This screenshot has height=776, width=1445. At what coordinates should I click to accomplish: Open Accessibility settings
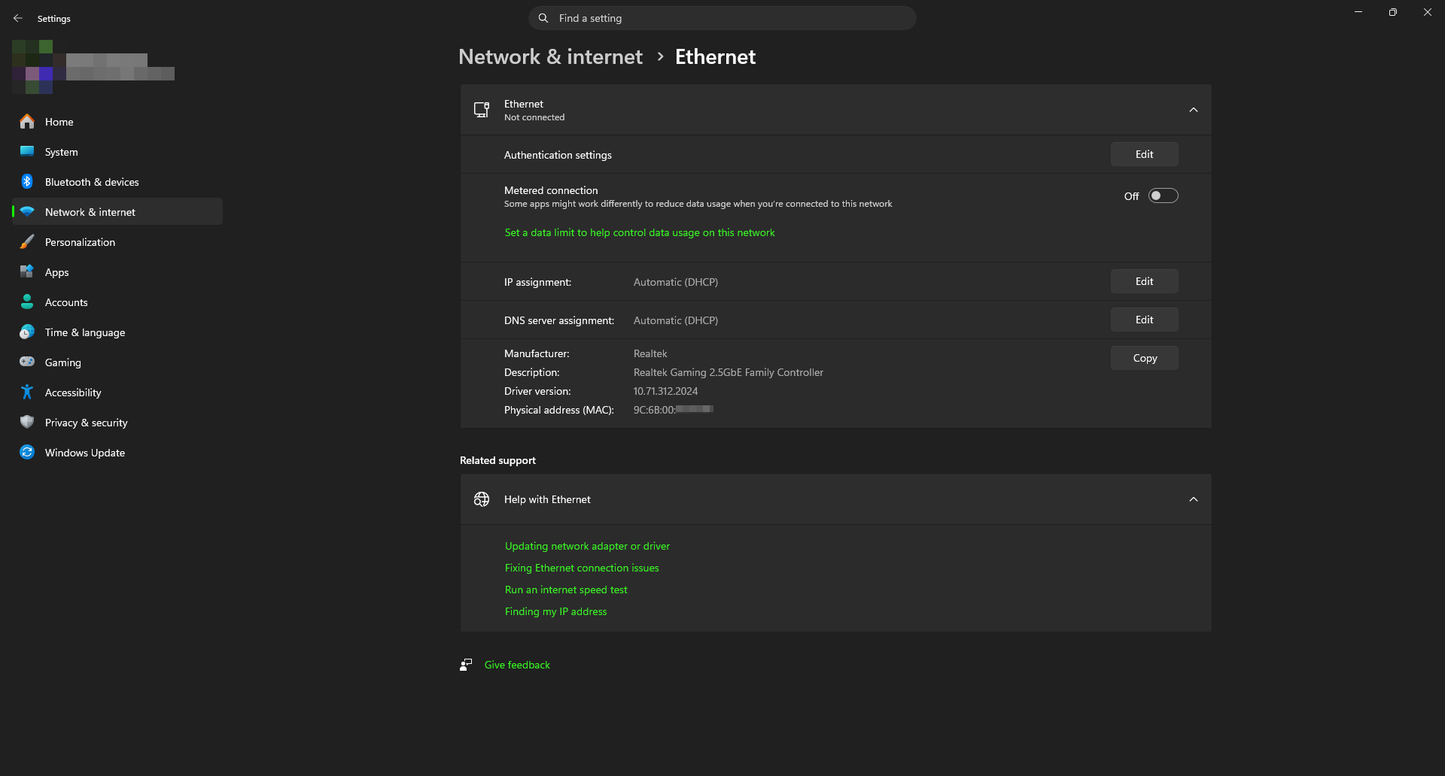tap(117, 392)
